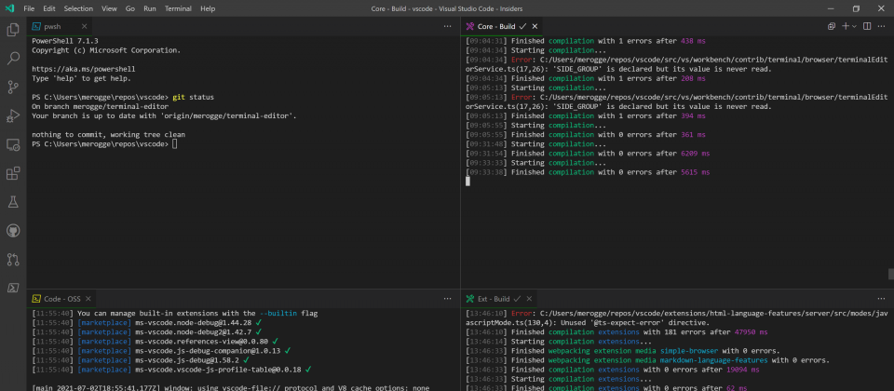Click the '--builtin' flag text

[280, 313]
